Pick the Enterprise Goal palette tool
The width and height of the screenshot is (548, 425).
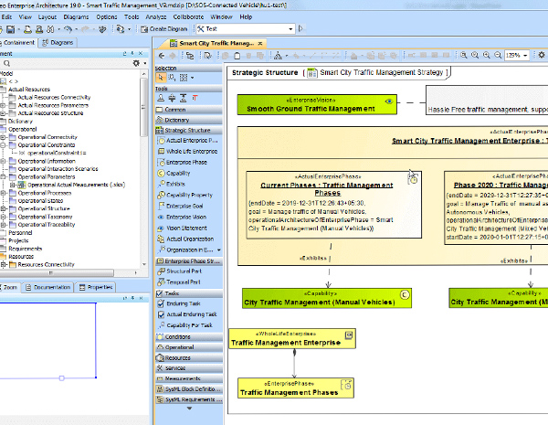(x=185, y=206)
